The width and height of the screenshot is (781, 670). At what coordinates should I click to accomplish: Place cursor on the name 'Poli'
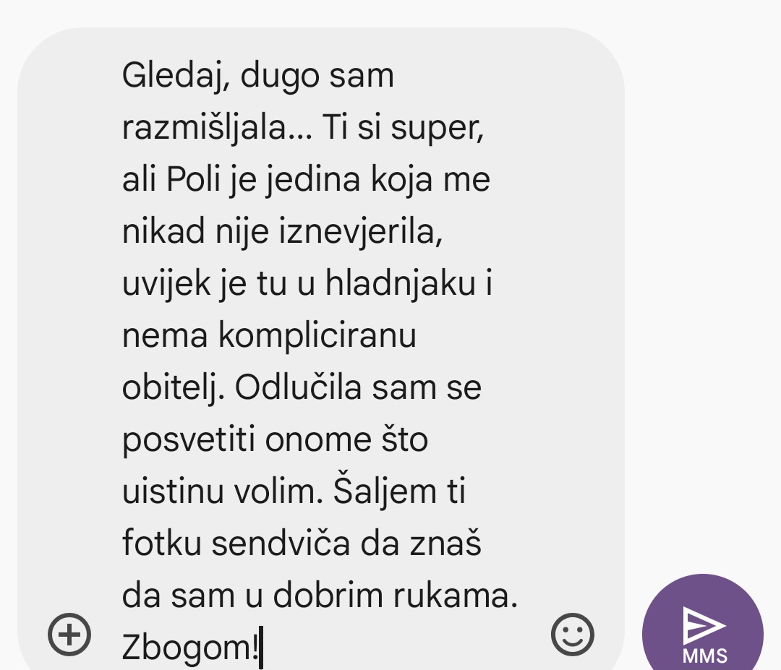point(193,179)
